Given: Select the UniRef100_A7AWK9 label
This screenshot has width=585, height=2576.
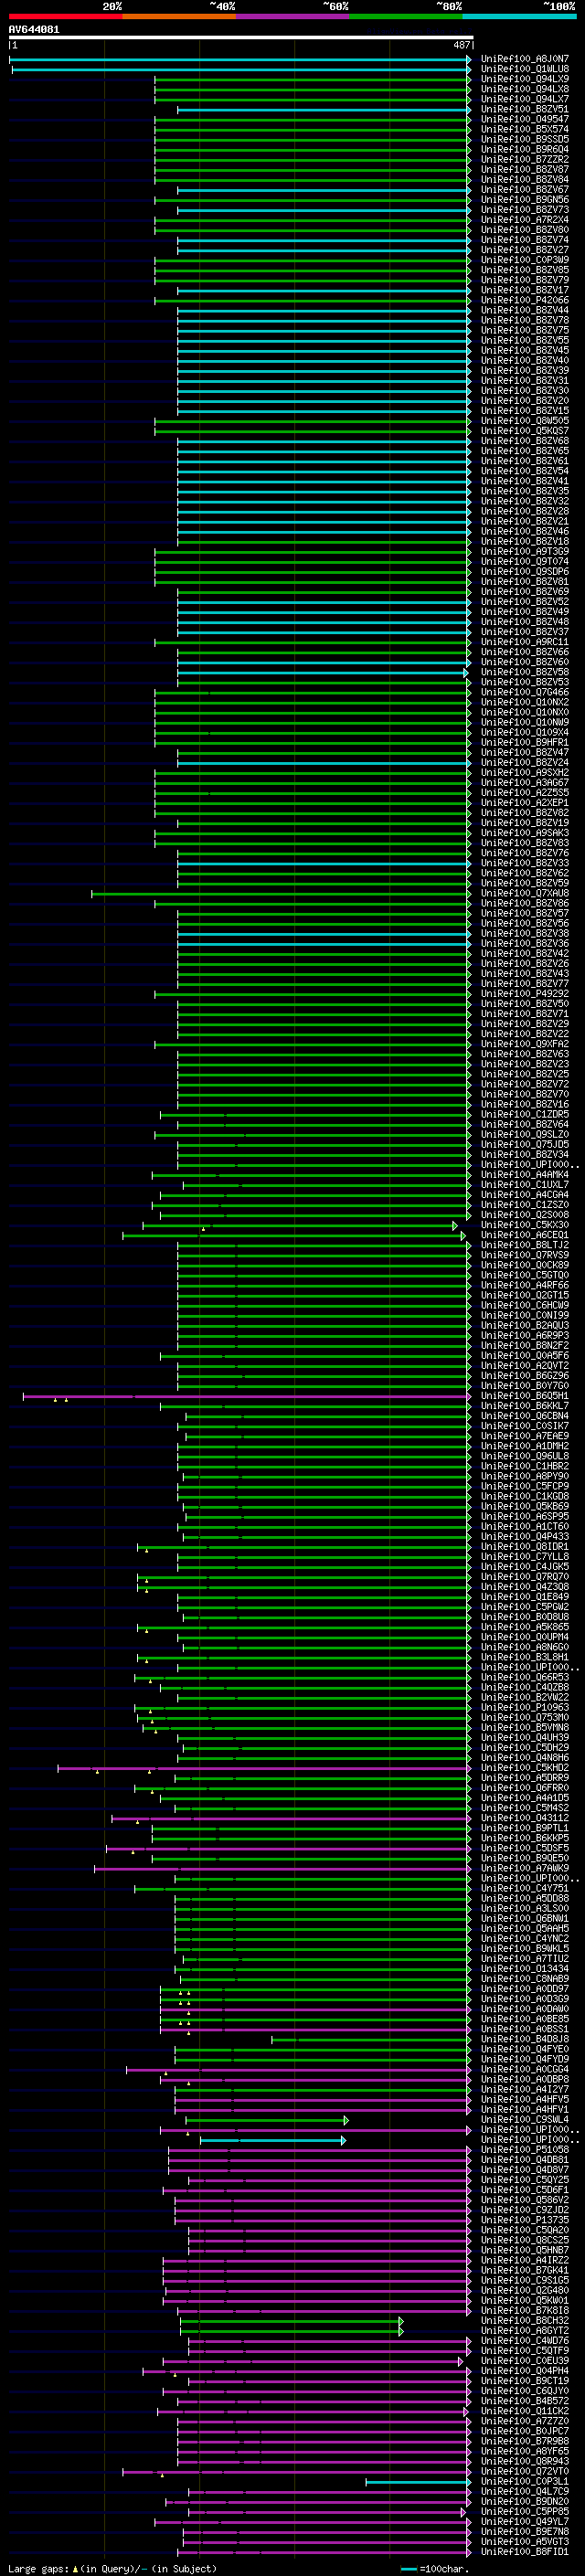Looking at the screenshot, I should [524, 1868].
